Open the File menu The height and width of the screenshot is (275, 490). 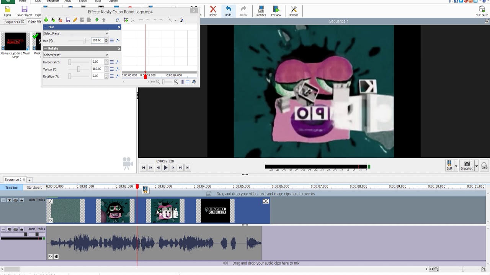click(x=7, y=1)
